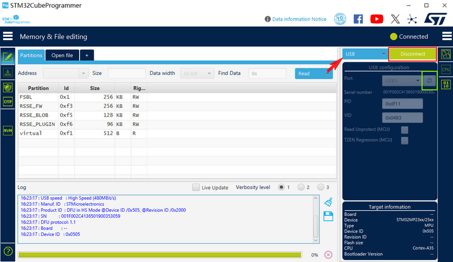Select verbosity level 2
This screenshot has width=453, height=262.
[x=301, y=187]
